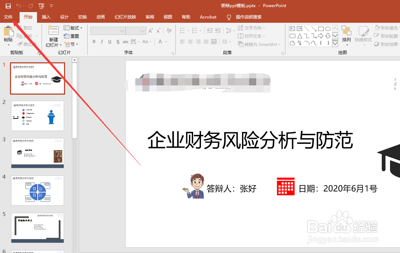Open the 对齐文本 align text dropdown

click(x=251, y=36)
